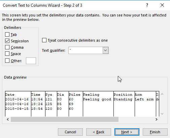Proceed with the Next button

coord(127,132)
